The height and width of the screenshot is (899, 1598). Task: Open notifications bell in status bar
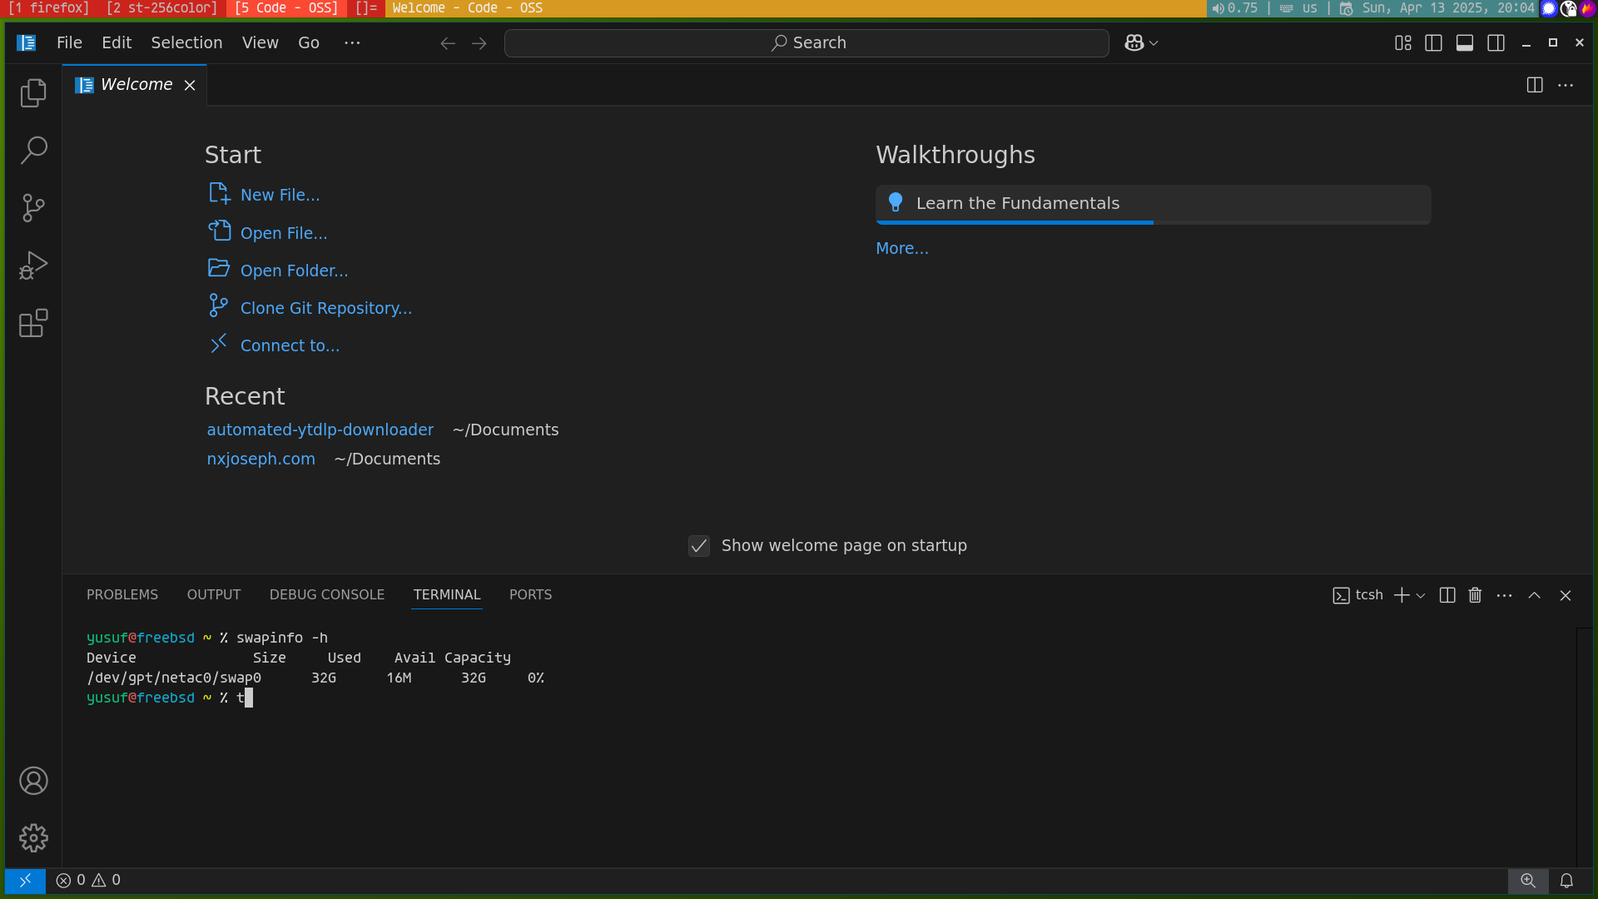coord(1566,880)
